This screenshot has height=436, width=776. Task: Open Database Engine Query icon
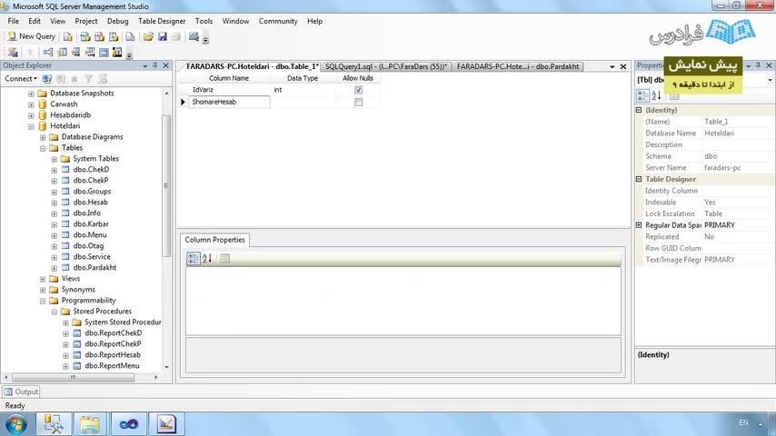(x=68, y=36)
